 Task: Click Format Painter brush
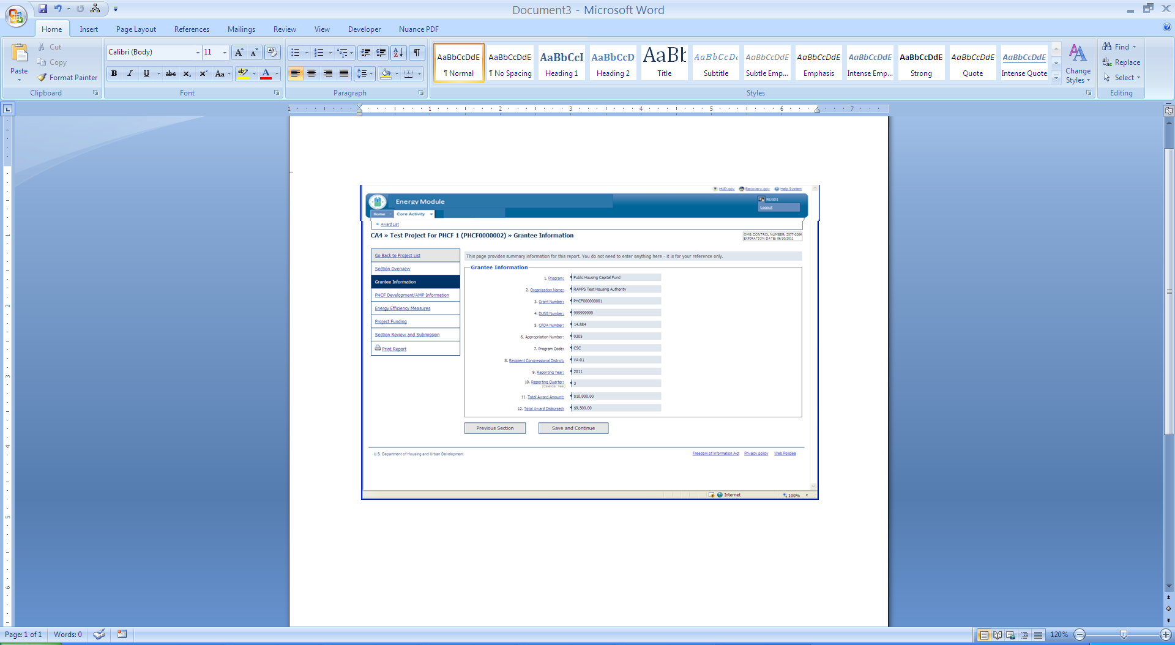(x=67, y=78)
